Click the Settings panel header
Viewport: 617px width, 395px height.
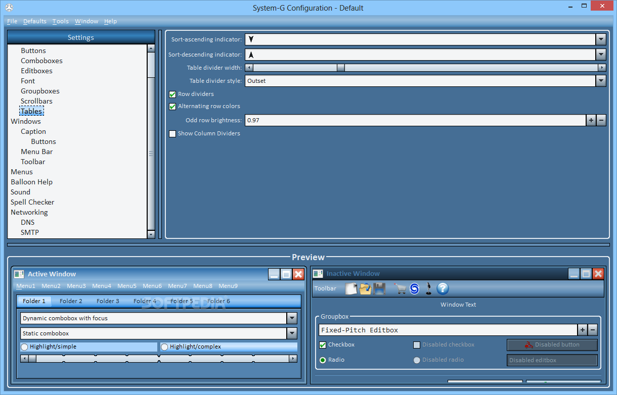tap(81, 37)
